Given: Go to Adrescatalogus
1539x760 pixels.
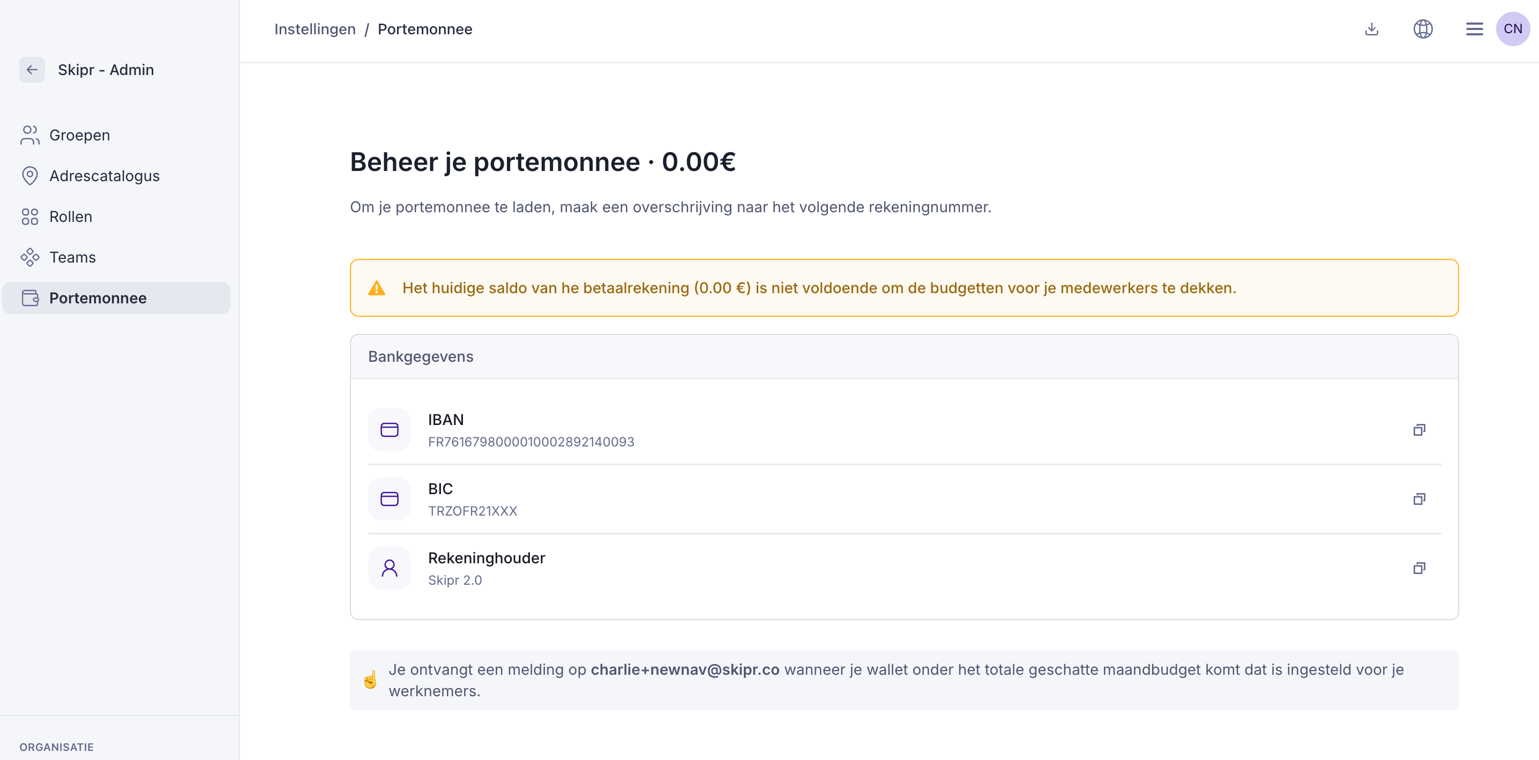Looking at the screenshot, I should (x=104, y=176).
